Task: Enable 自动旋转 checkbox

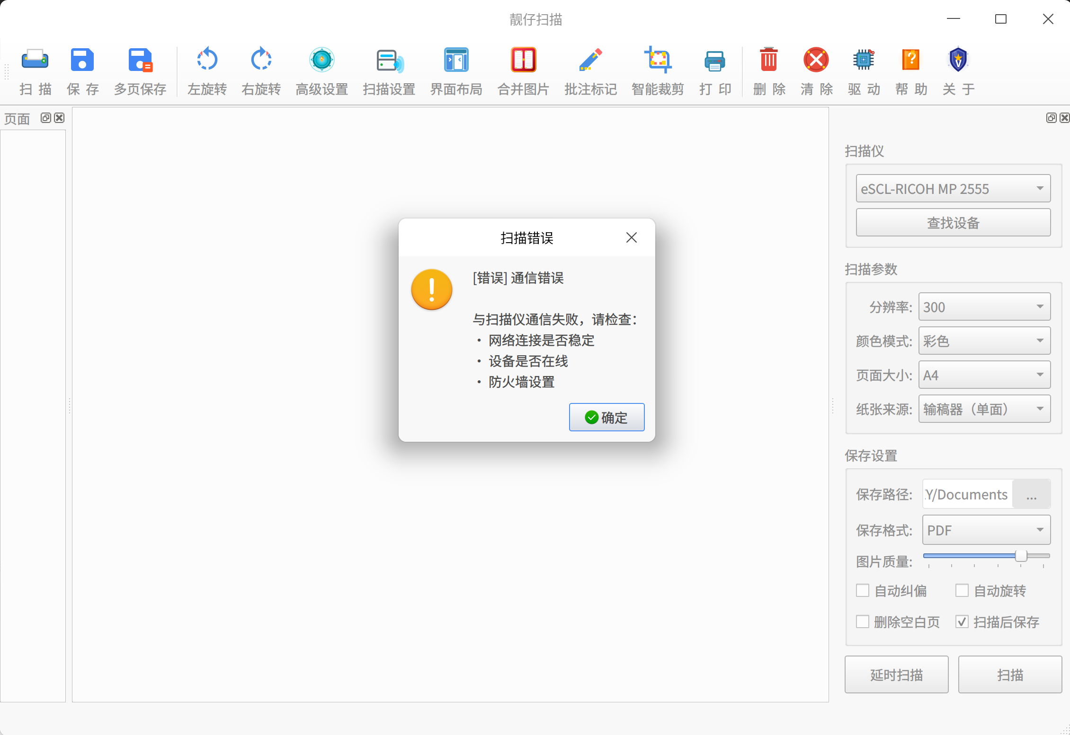Action: click(962, 590)
